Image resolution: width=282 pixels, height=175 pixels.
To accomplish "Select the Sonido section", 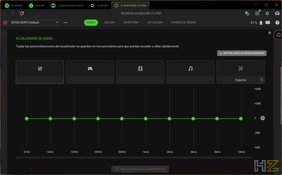I will [91, 23].
